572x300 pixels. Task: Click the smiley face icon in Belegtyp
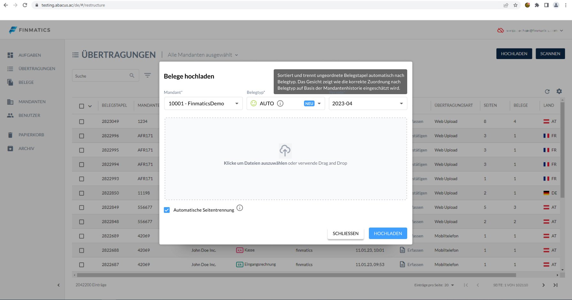pyautogui.click(x=254, y=103)
